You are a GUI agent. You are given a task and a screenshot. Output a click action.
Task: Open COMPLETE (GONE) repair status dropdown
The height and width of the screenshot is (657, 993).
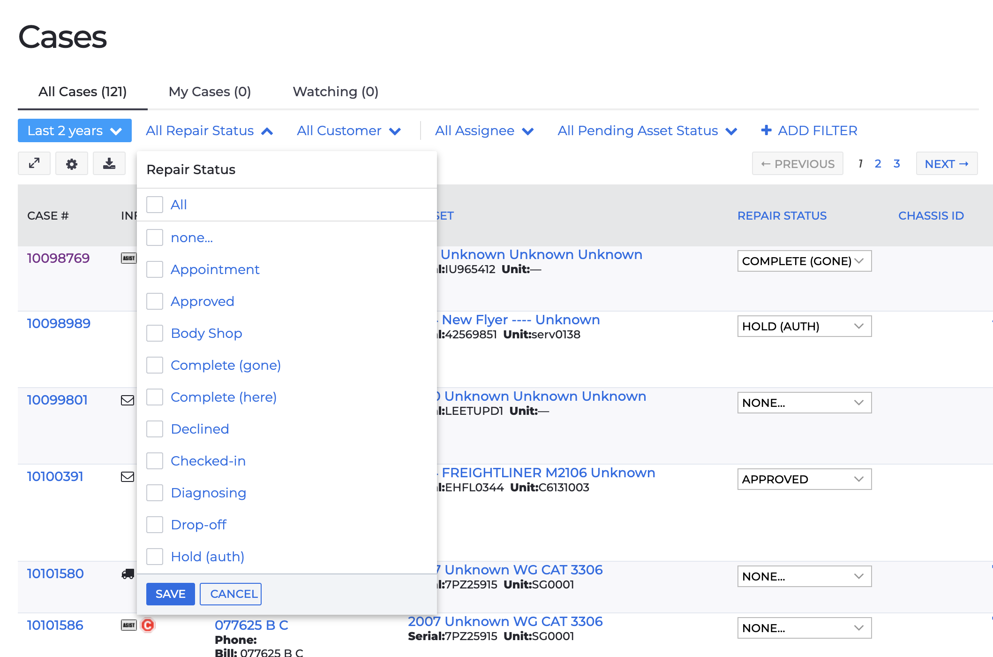coord(805,261)
